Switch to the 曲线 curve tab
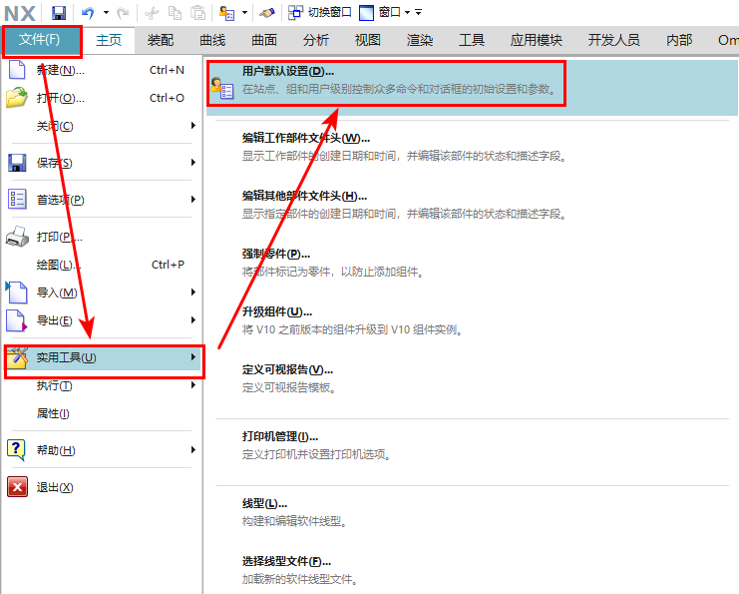Screen dimensions: 739x594 click(212, 40)
